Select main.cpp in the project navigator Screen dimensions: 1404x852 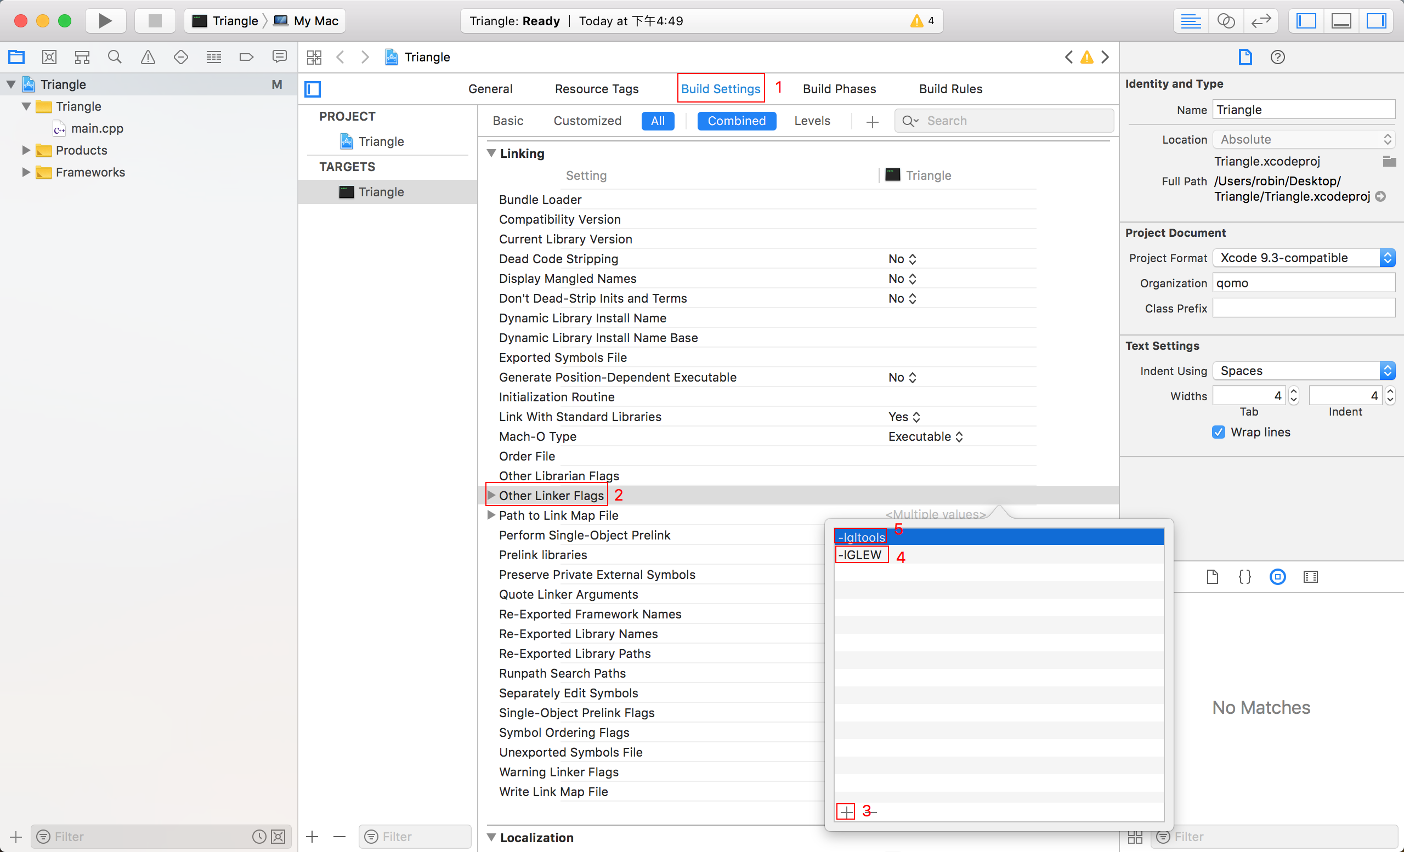[x=97, y=128]
